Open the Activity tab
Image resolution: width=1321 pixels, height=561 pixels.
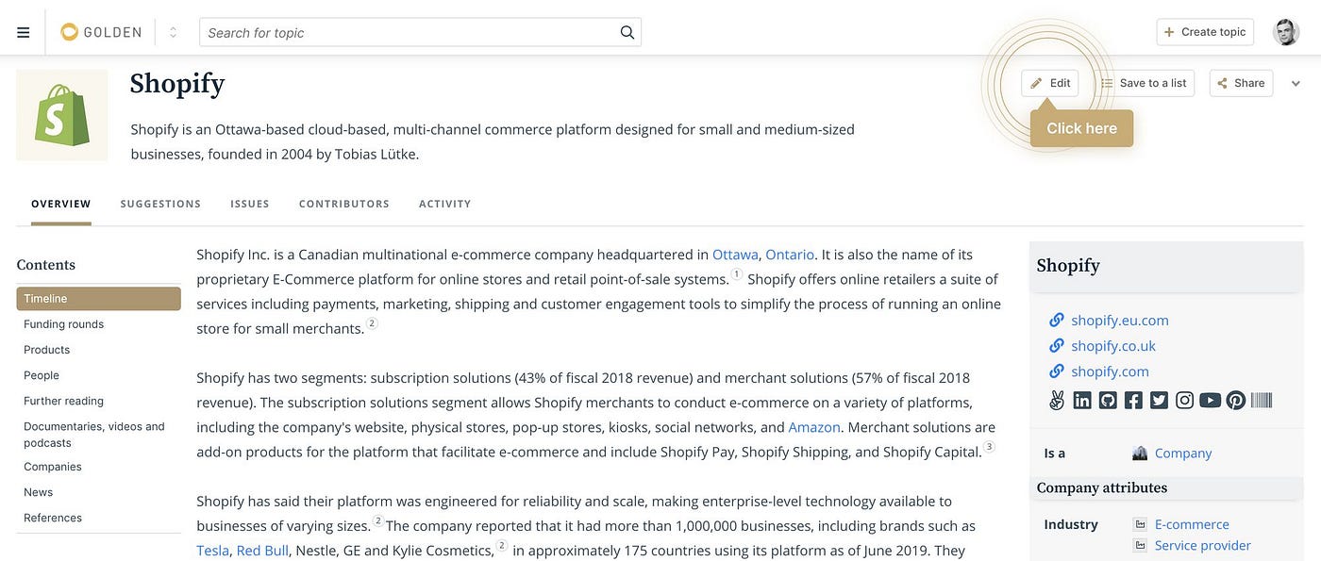444,204
